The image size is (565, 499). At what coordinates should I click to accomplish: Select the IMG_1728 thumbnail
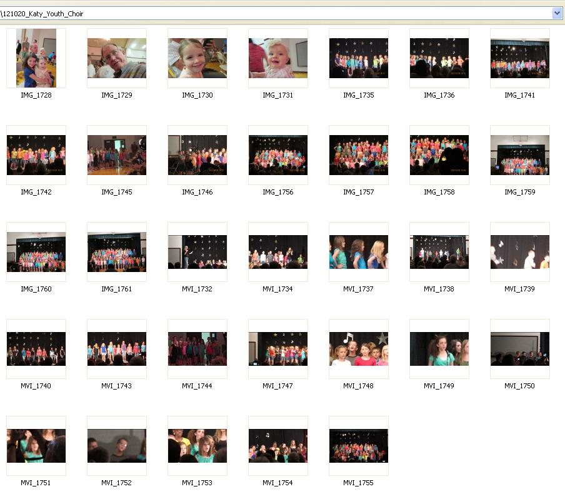coord(36,58)
